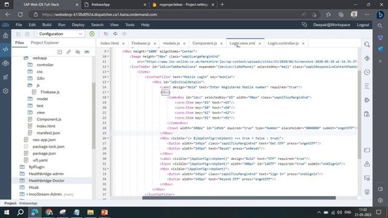Open the Tools menu
Viewport: 388px width, 218px height.
pyautogui.click(x=130, y=25)
